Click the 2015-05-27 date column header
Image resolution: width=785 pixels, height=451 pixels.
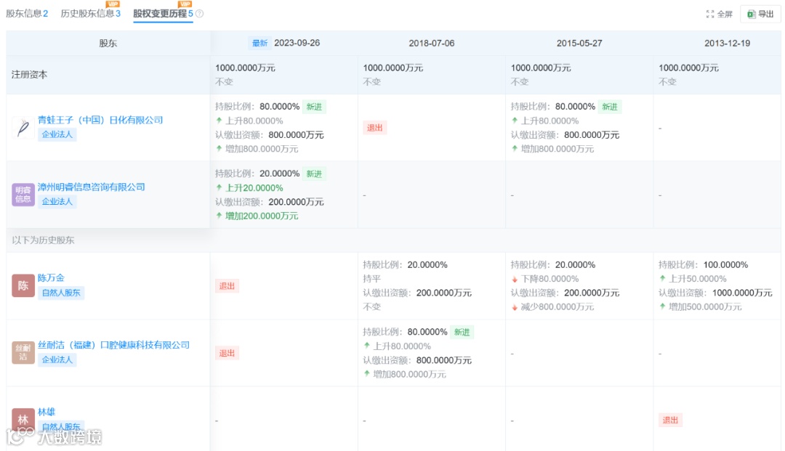tap(579, 44)
